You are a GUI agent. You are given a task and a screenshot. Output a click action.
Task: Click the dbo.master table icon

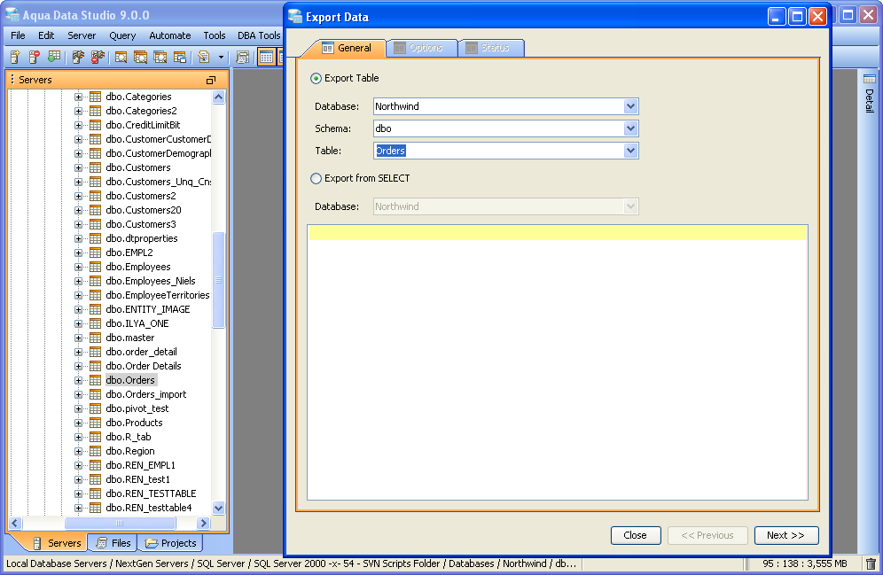click(95, 338)
